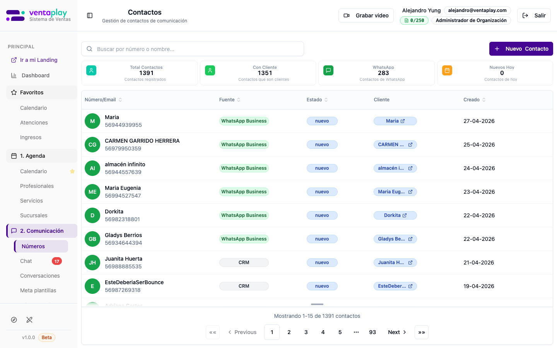Open external link icon on Maria client badge

click(403, 121)
